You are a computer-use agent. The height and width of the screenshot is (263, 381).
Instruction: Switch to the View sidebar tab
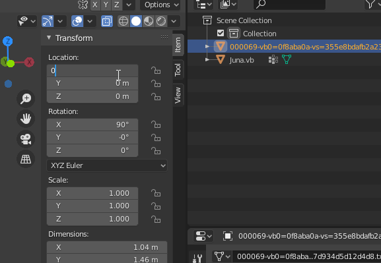coord(178,95)
